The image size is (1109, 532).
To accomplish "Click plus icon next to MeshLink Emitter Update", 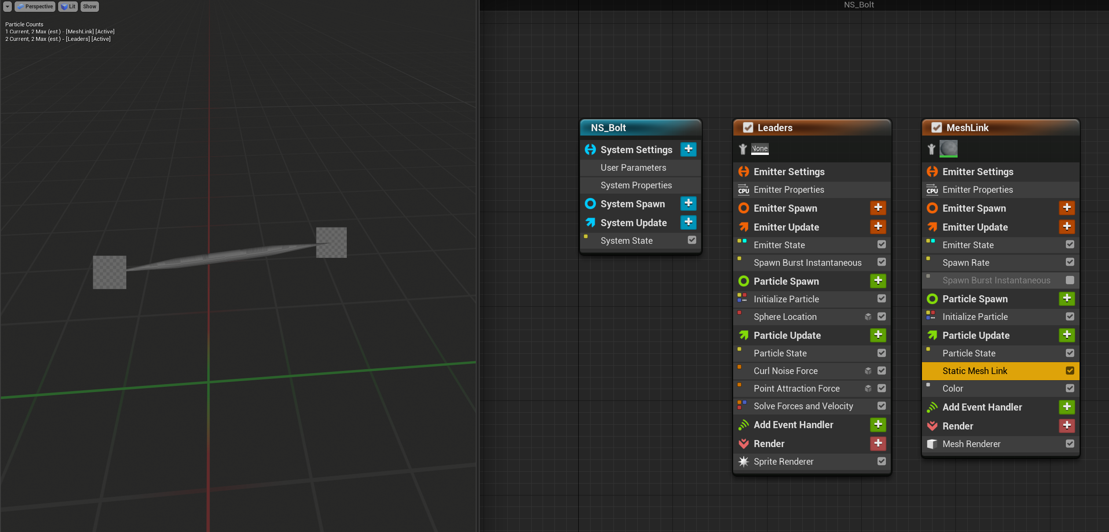I will point(1067,227).
